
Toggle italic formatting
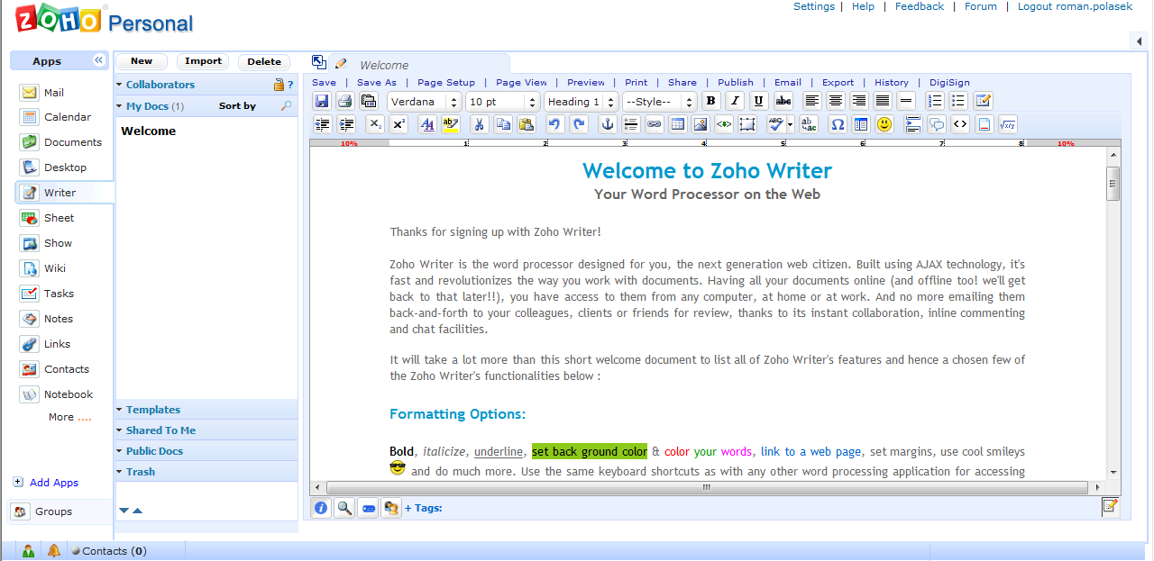735,101
